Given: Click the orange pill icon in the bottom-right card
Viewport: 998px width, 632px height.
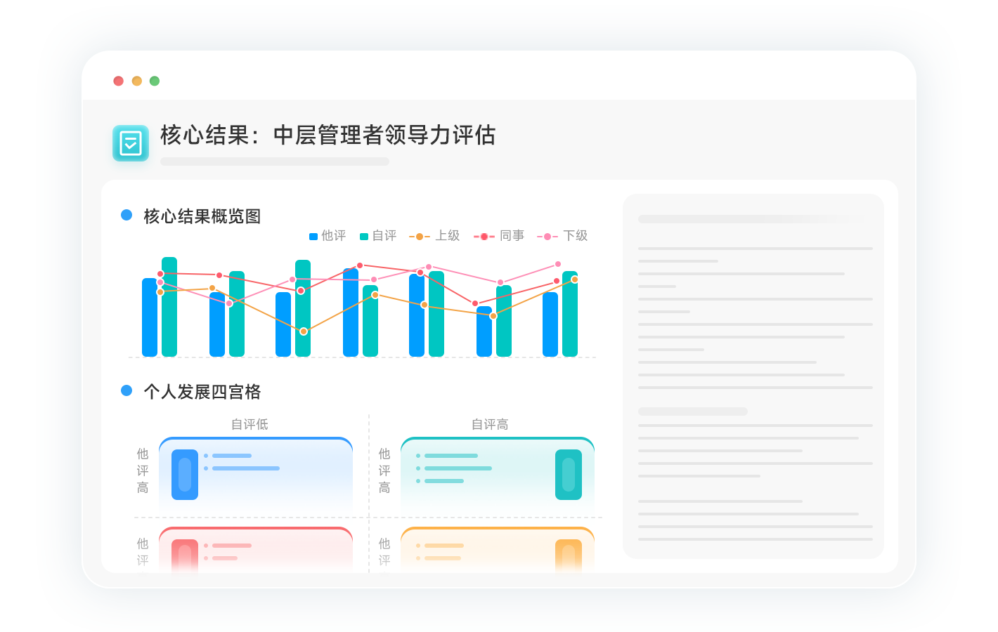Looking at the screenshot, I should tap(568, 555).
